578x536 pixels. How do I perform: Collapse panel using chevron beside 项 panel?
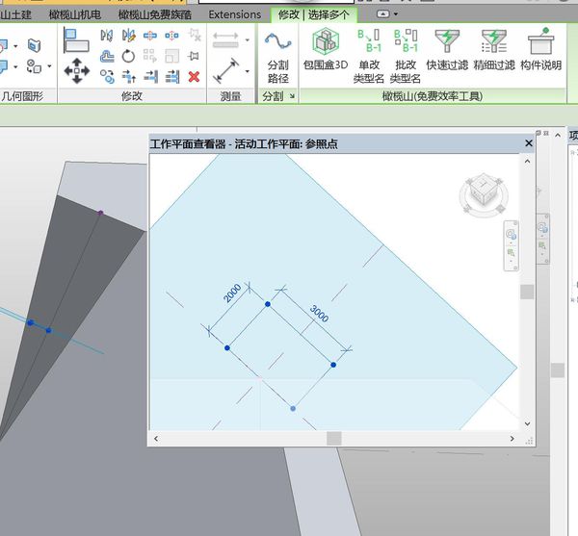click(x=558, y=136)
